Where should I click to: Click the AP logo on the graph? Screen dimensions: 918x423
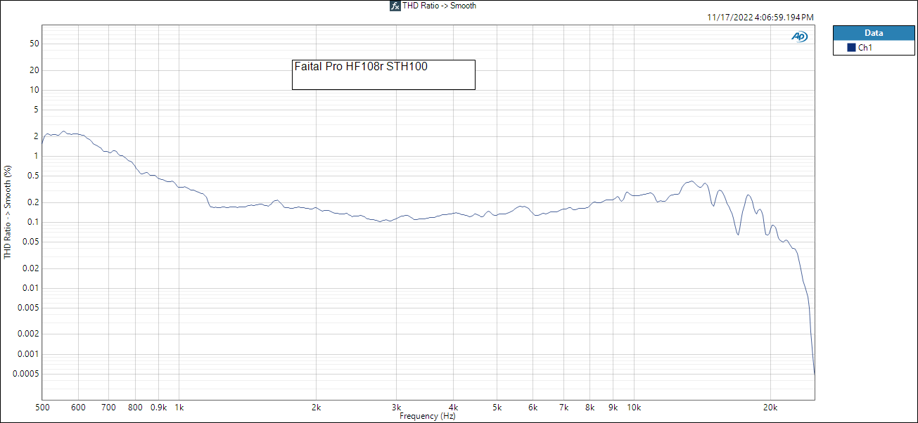pos(799,37)
